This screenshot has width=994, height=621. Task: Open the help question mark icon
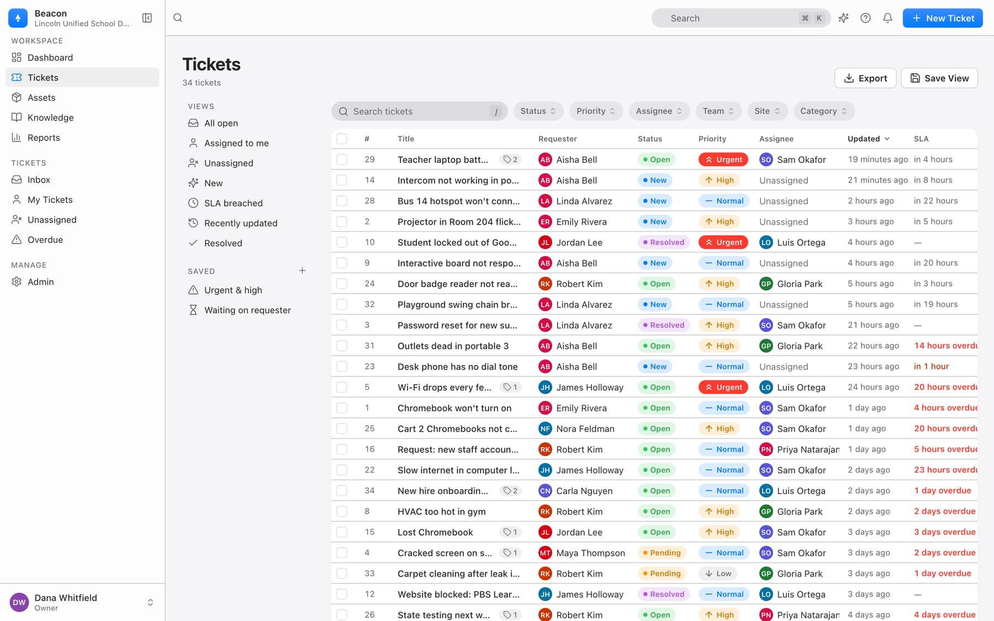(x=865, y=18)
